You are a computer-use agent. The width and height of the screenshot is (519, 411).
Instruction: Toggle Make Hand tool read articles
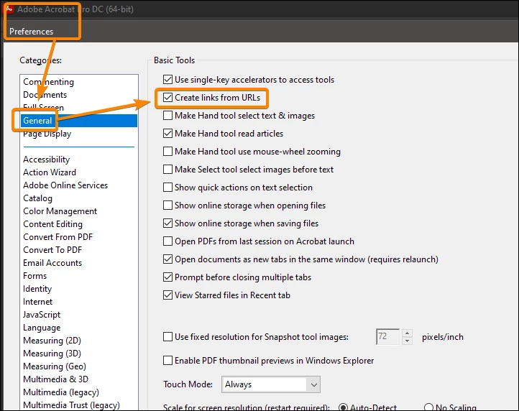tap(167, 134)
